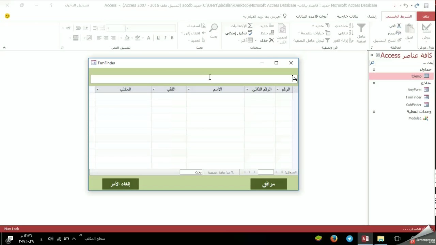The width and height of the screenshot is (436, 245).
Task: Click the record navigator بحث search box
Action: pyautogui.click(x=191, y=173)
